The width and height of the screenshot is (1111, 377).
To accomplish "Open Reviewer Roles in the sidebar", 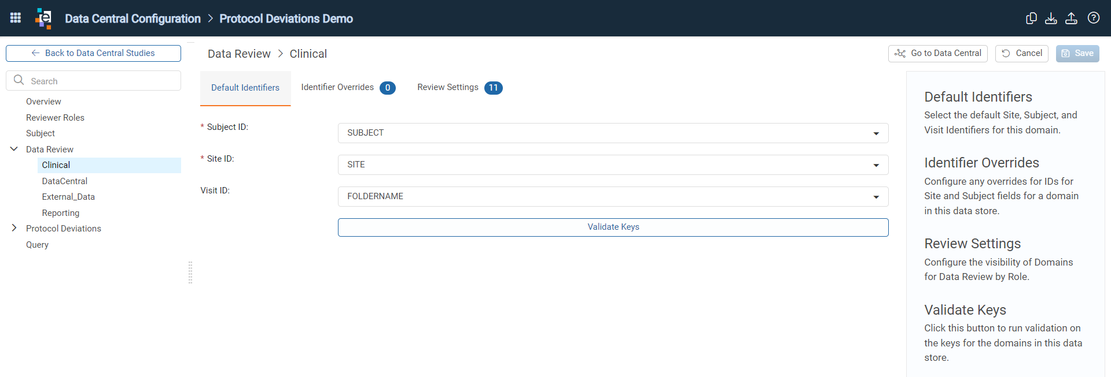I will pyautogui.click(x=55, y=118).
